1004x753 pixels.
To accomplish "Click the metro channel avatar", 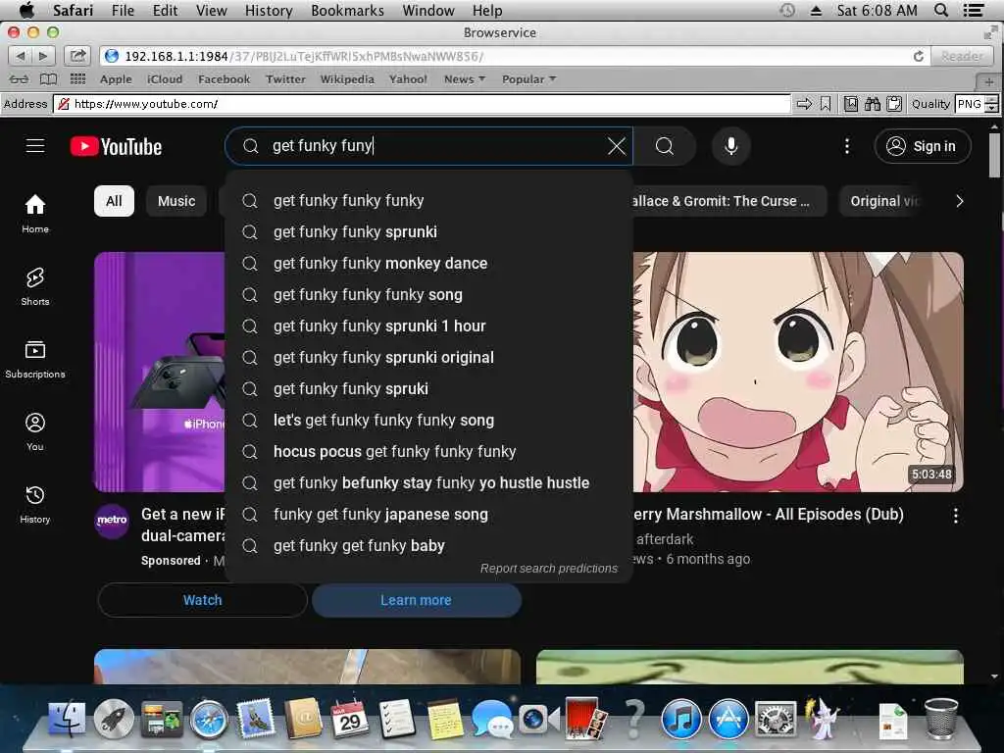I will (x=112, y=521).
